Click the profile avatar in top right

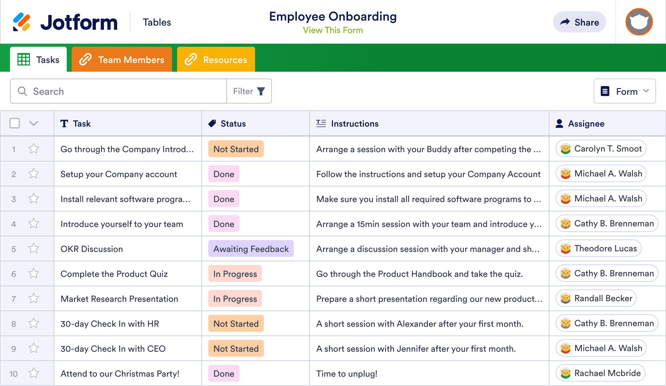pos(639,22)
